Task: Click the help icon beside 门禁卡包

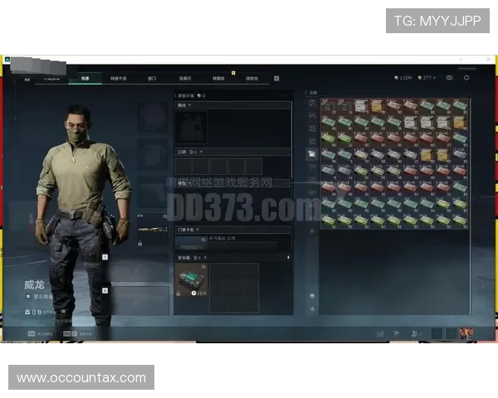Action: click(x=198, y=230)
